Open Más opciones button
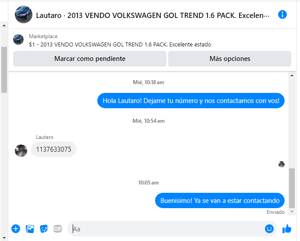 (229, 59)
